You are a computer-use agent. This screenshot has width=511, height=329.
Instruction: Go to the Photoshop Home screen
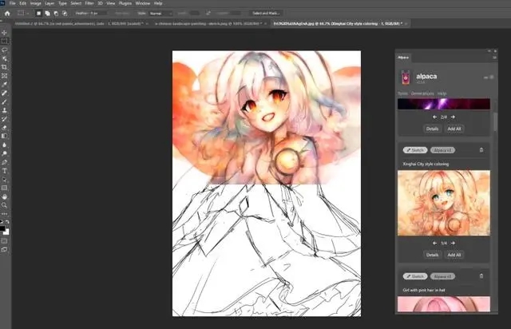pyautogui.click(x=7, y=14)
